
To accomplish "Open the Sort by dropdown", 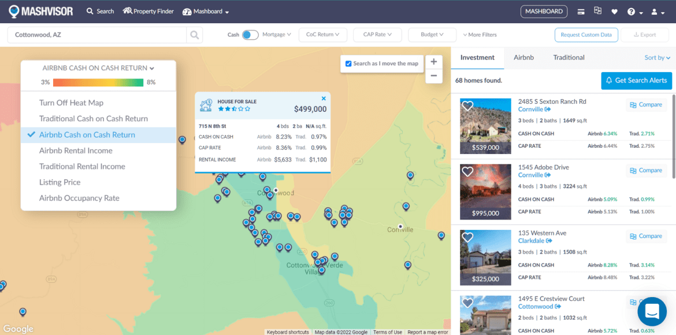I will [657, 58].
